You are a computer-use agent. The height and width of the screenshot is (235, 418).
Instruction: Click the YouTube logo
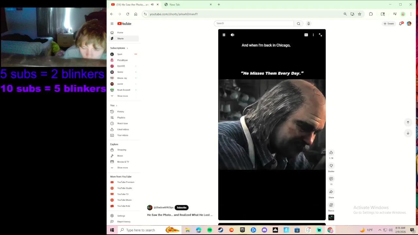pyautogui.click(x=124, y=23)
